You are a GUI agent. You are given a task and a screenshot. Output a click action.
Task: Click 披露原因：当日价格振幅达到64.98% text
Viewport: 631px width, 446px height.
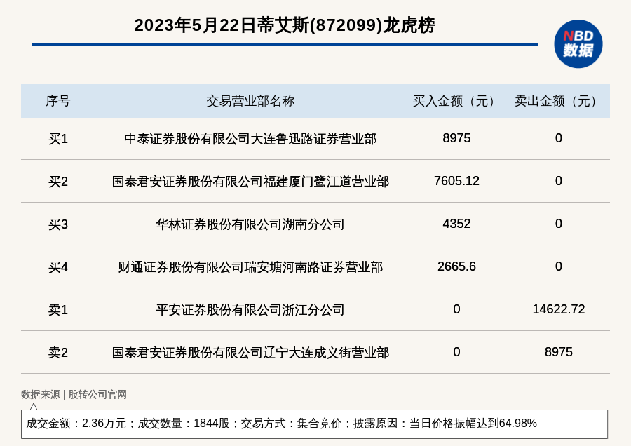coord(445,424)
